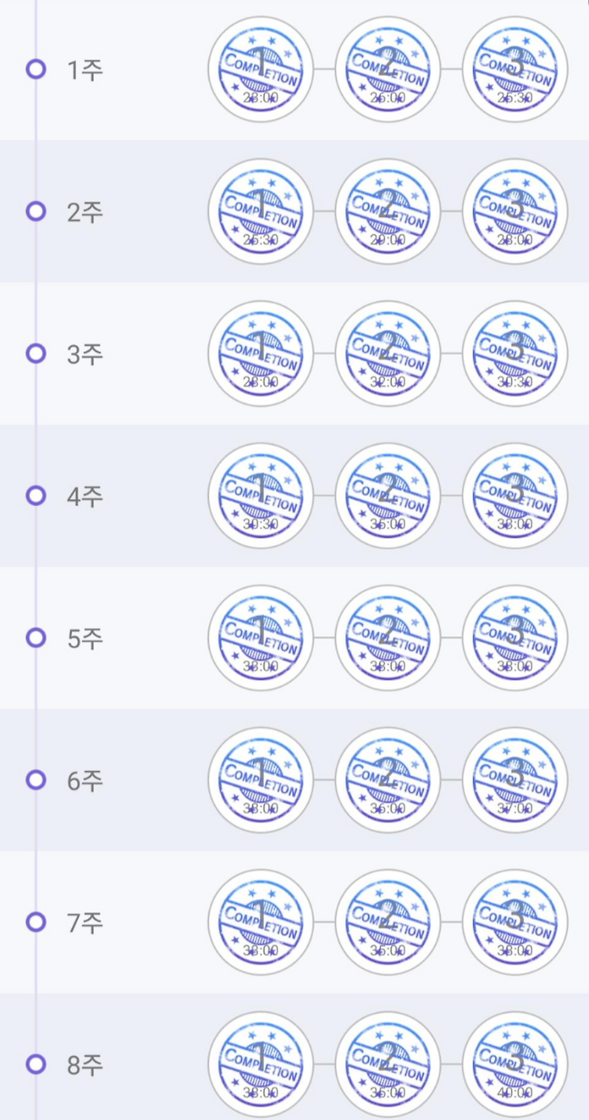Open session 2 stamp in 6주 row
The image size is (589, 1120).
click(388, 780)
